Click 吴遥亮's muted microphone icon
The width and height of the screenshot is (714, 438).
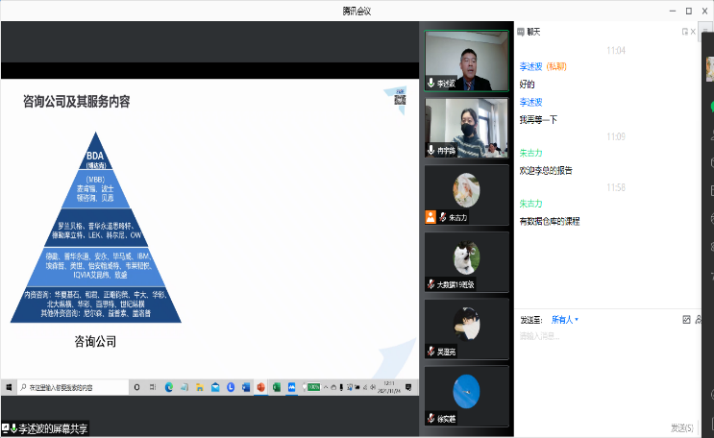click(x=431, y=353)
